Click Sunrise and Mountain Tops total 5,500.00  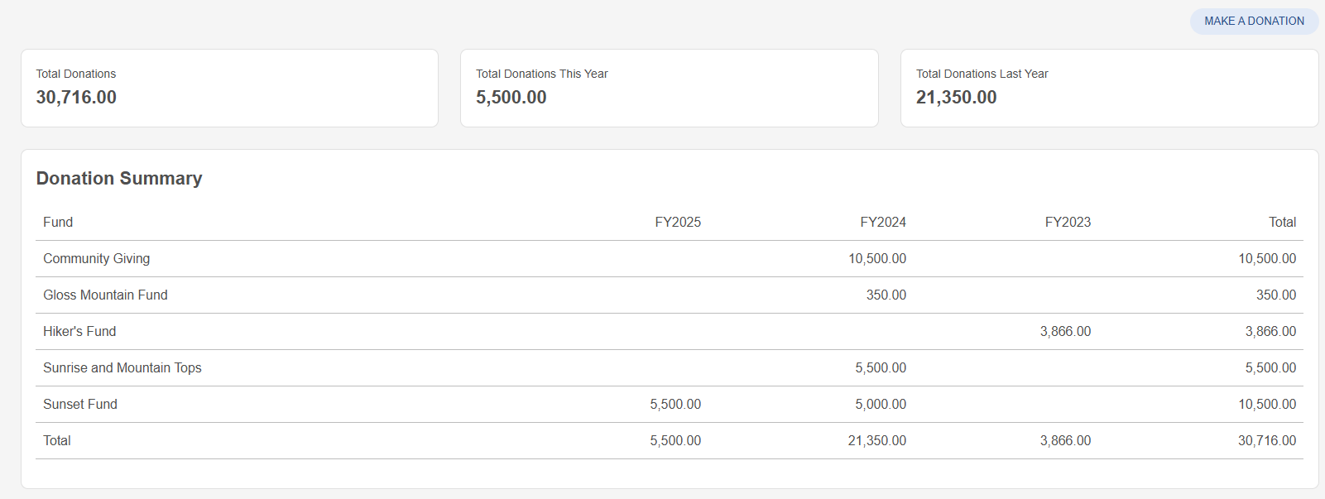[x=1270, y=368]
